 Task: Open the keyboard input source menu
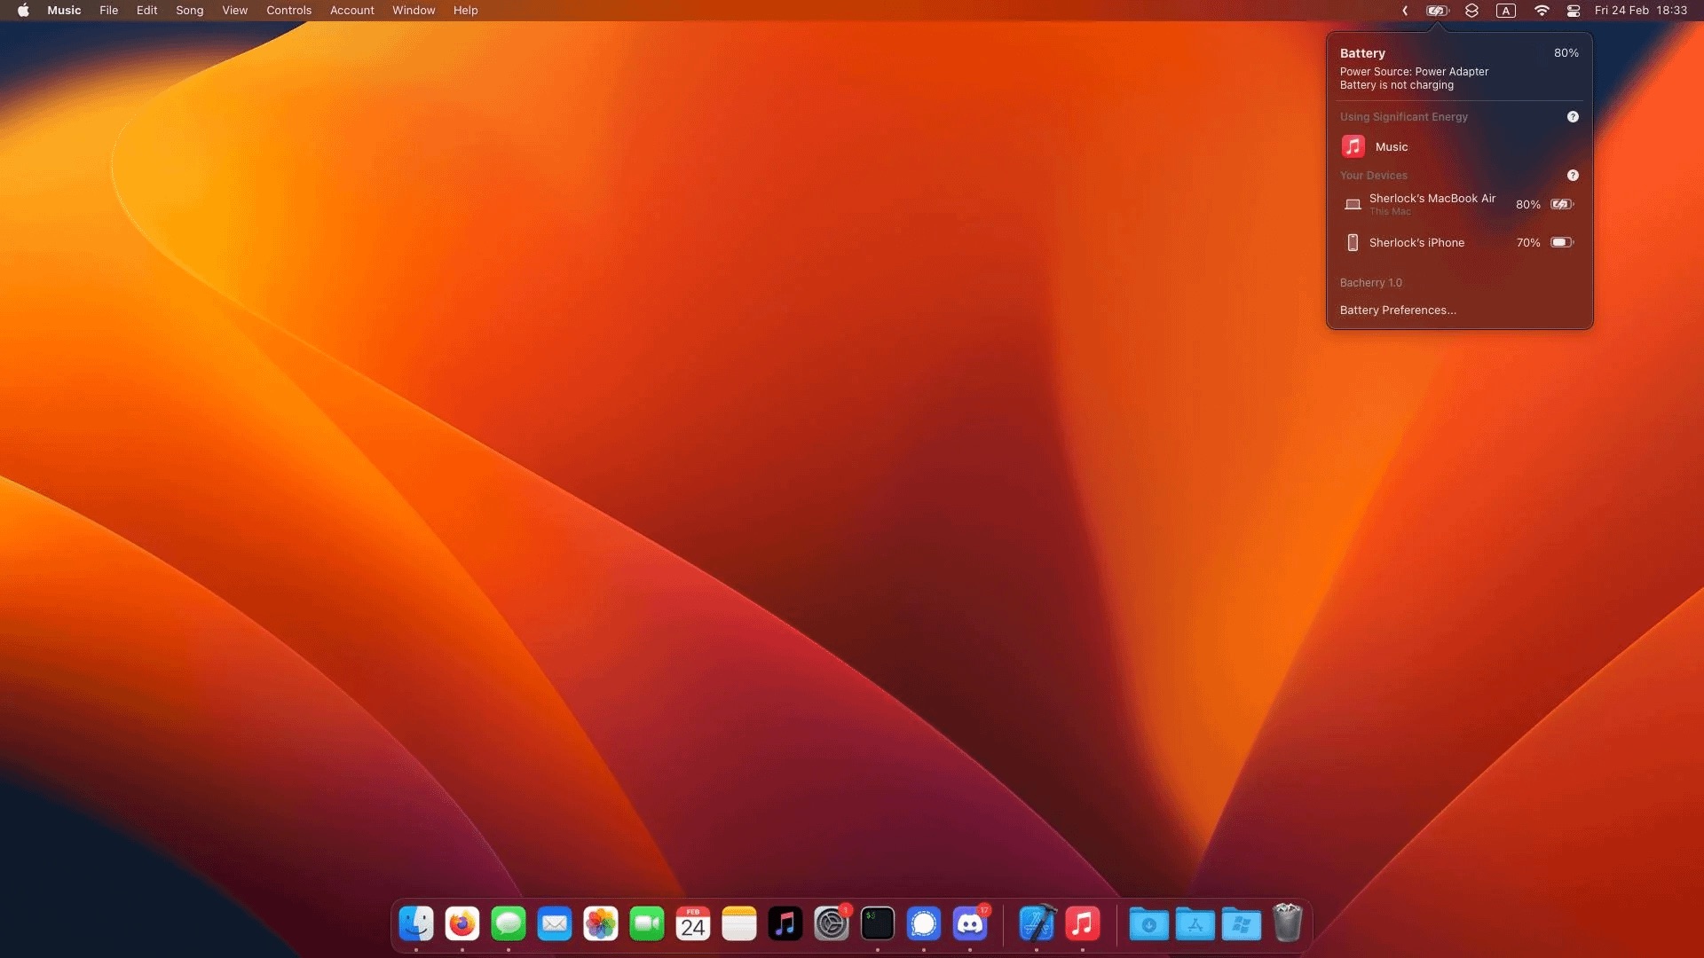1505,11
